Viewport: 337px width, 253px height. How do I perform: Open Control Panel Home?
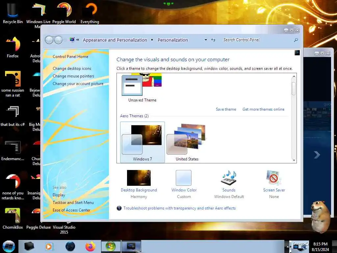pos(70,57)
